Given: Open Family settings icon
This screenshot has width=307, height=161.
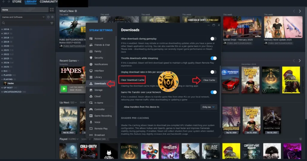Looking at the screenshot, I should pos(91,51).
